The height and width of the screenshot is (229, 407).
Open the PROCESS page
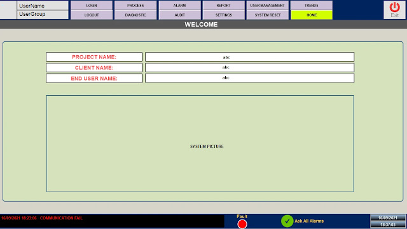[x=135, y=6]
